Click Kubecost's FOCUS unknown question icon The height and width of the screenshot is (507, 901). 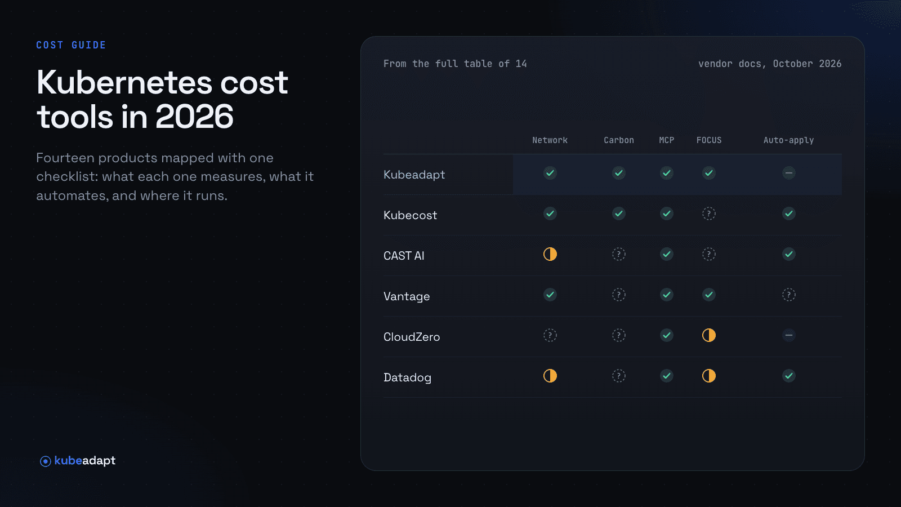tap(709, 214)
